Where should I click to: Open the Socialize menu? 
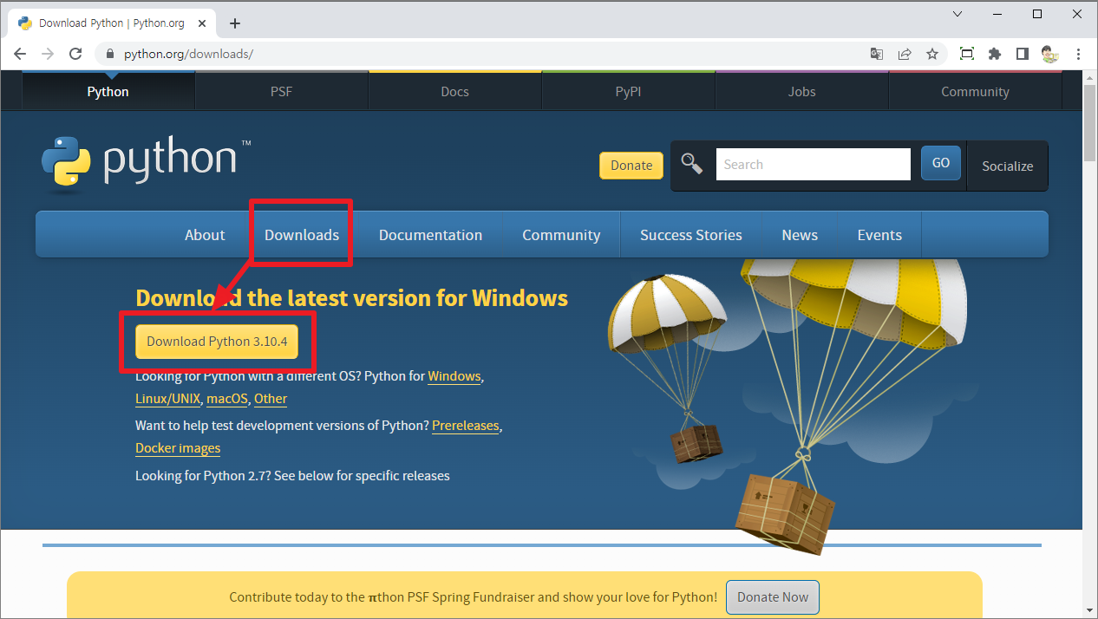click(1008, 166)
